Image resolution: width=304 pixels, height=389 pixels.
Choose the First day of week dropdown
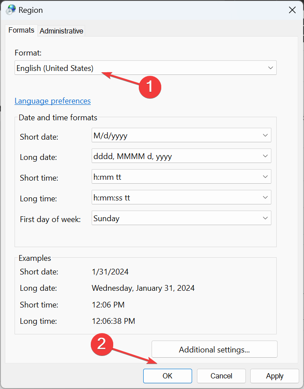[x=181, y=218]
